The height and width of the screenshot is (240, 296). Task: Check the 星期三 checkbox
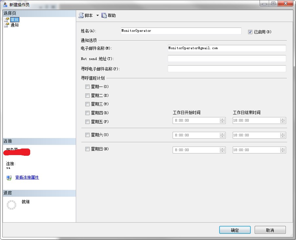(x=87, y=104)
